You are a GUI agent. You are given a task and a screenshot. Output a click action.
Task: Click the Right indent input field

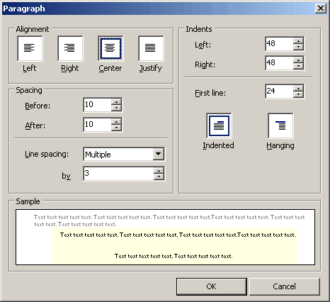pyautogui.click(x=280, y=63)
